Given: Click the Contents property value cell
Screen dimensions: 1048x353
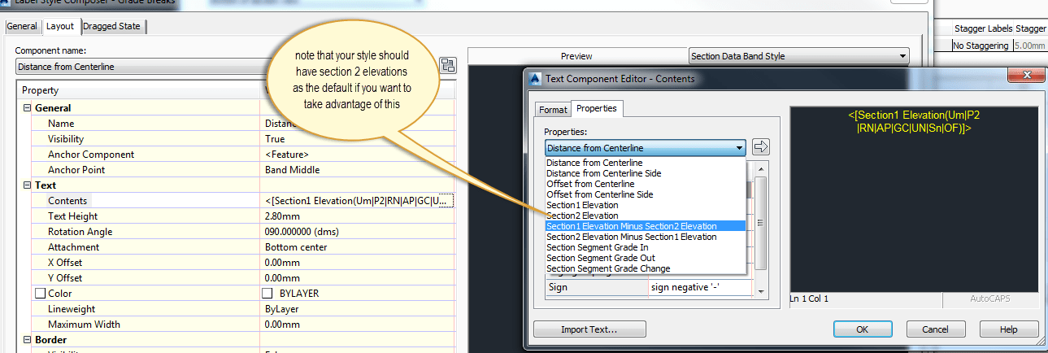Looking at the screenshot, I should coord(356,201).
